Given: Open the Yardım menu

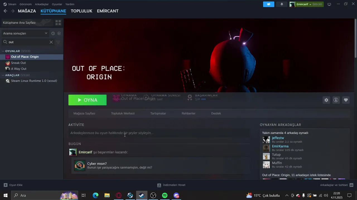Looking at the screenshot, I should click(x=70, y=4).
